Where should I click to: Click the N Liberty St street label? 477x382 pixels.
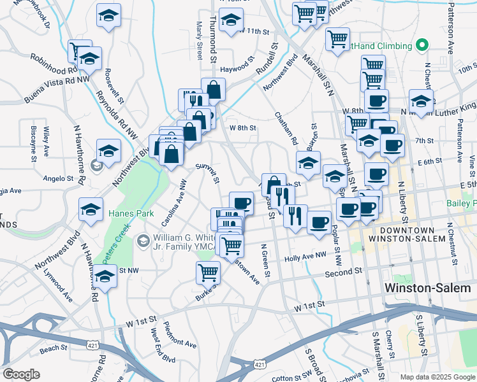403,202
